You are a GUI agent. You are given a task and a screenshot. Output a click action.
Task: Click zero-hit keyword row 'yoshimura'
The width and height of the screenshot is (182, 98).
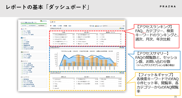pos(64,79)
